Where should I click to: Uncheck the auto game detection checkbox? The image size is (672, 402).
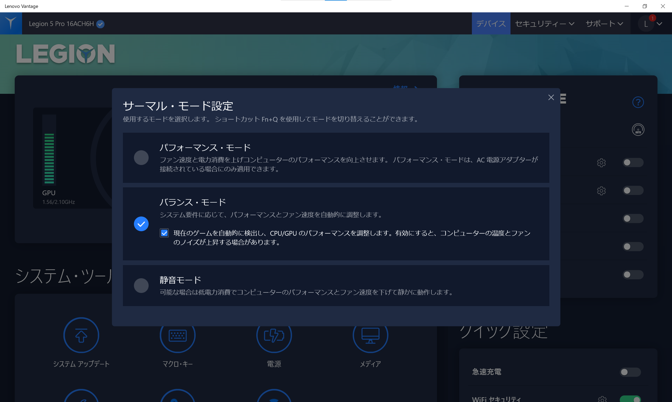point(164,233)
